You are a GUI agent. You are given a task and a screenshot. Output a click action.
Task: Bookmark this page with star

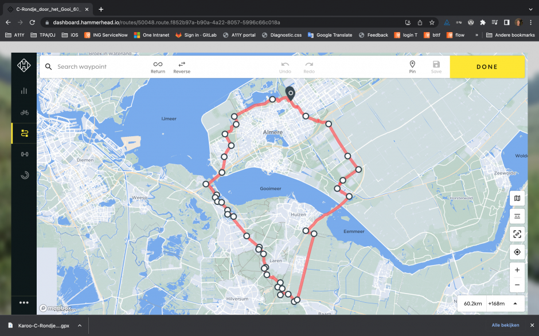coord(432,22)
